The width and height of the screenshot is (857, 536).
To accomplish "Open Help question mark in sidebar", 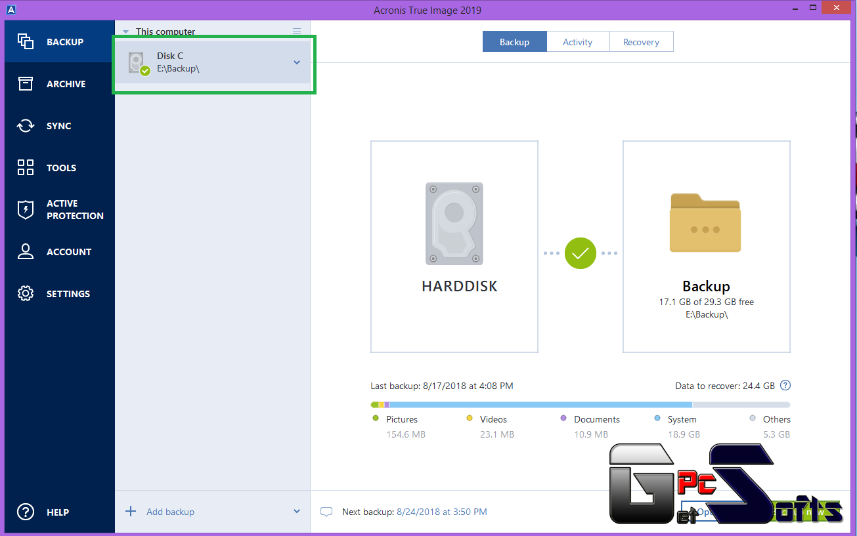I will (26, 512).
